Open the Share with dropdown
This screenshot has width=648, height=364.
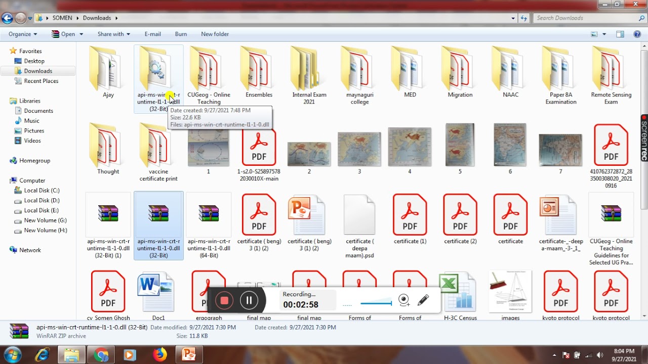[114, 34]
